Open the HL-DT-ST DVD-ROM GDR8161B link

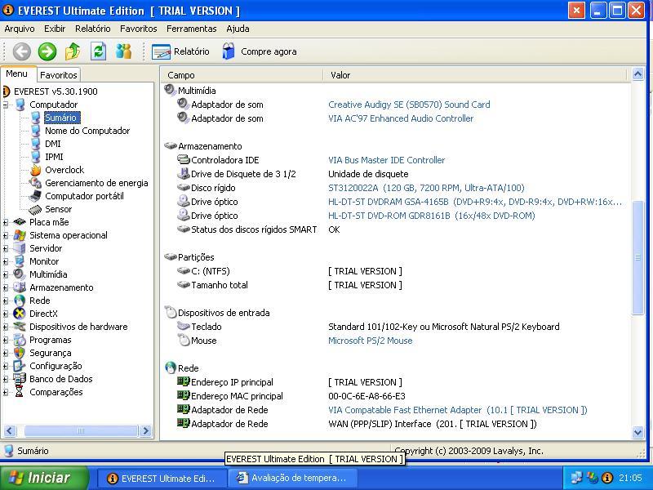[x=432, y=216]
